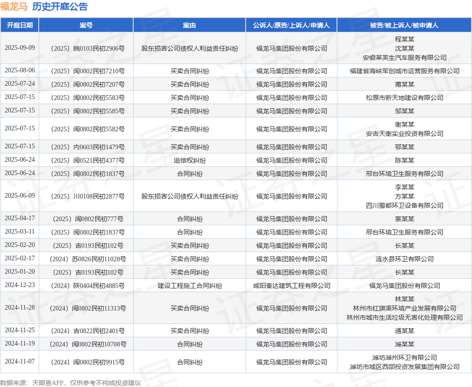Click the date 2025-01-20

click(20, 271)
